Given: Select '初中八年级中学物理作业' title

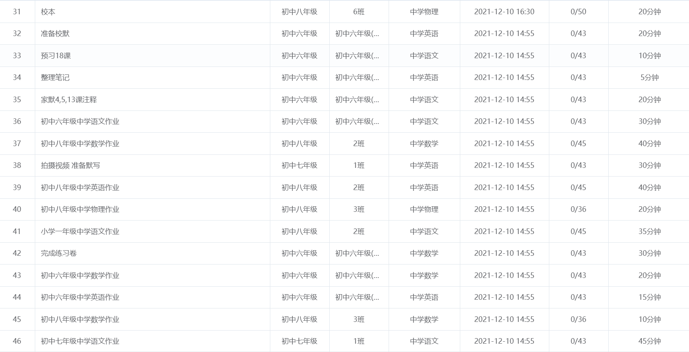Looking at the screenshot, I should pos(80,209).
